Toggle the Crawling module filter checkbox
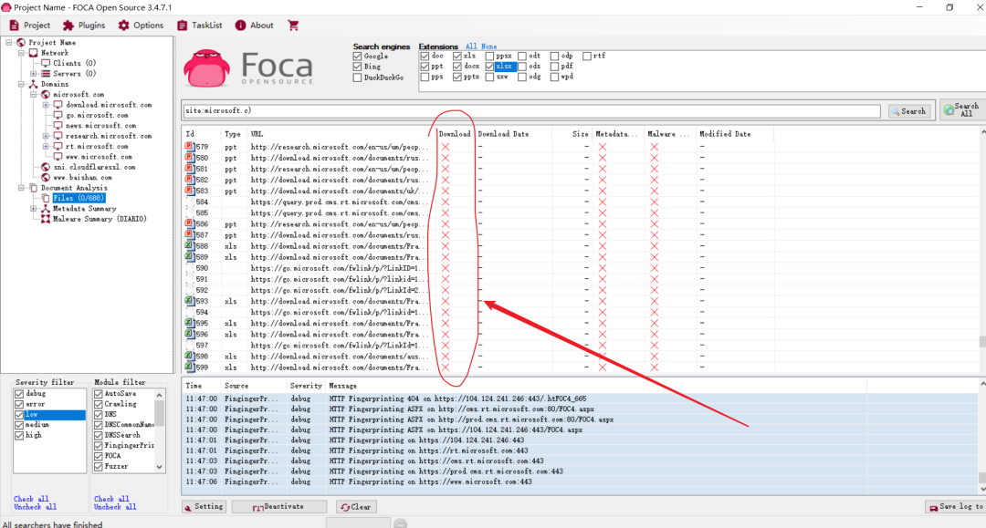Viewport: 986px width, 528px height. 98,404
